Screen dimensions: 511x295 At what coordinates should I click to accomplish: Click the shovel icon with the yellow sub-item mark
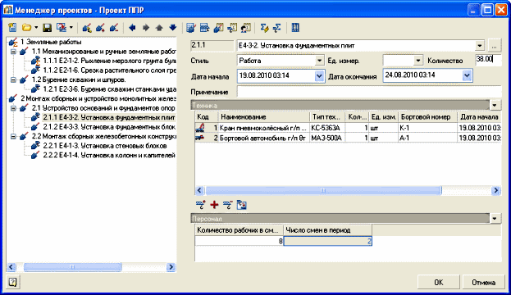pos(87,28)
